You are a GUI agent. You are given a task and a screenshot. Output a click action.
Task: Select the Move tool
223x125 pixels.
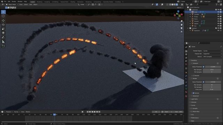click(3, 20)
